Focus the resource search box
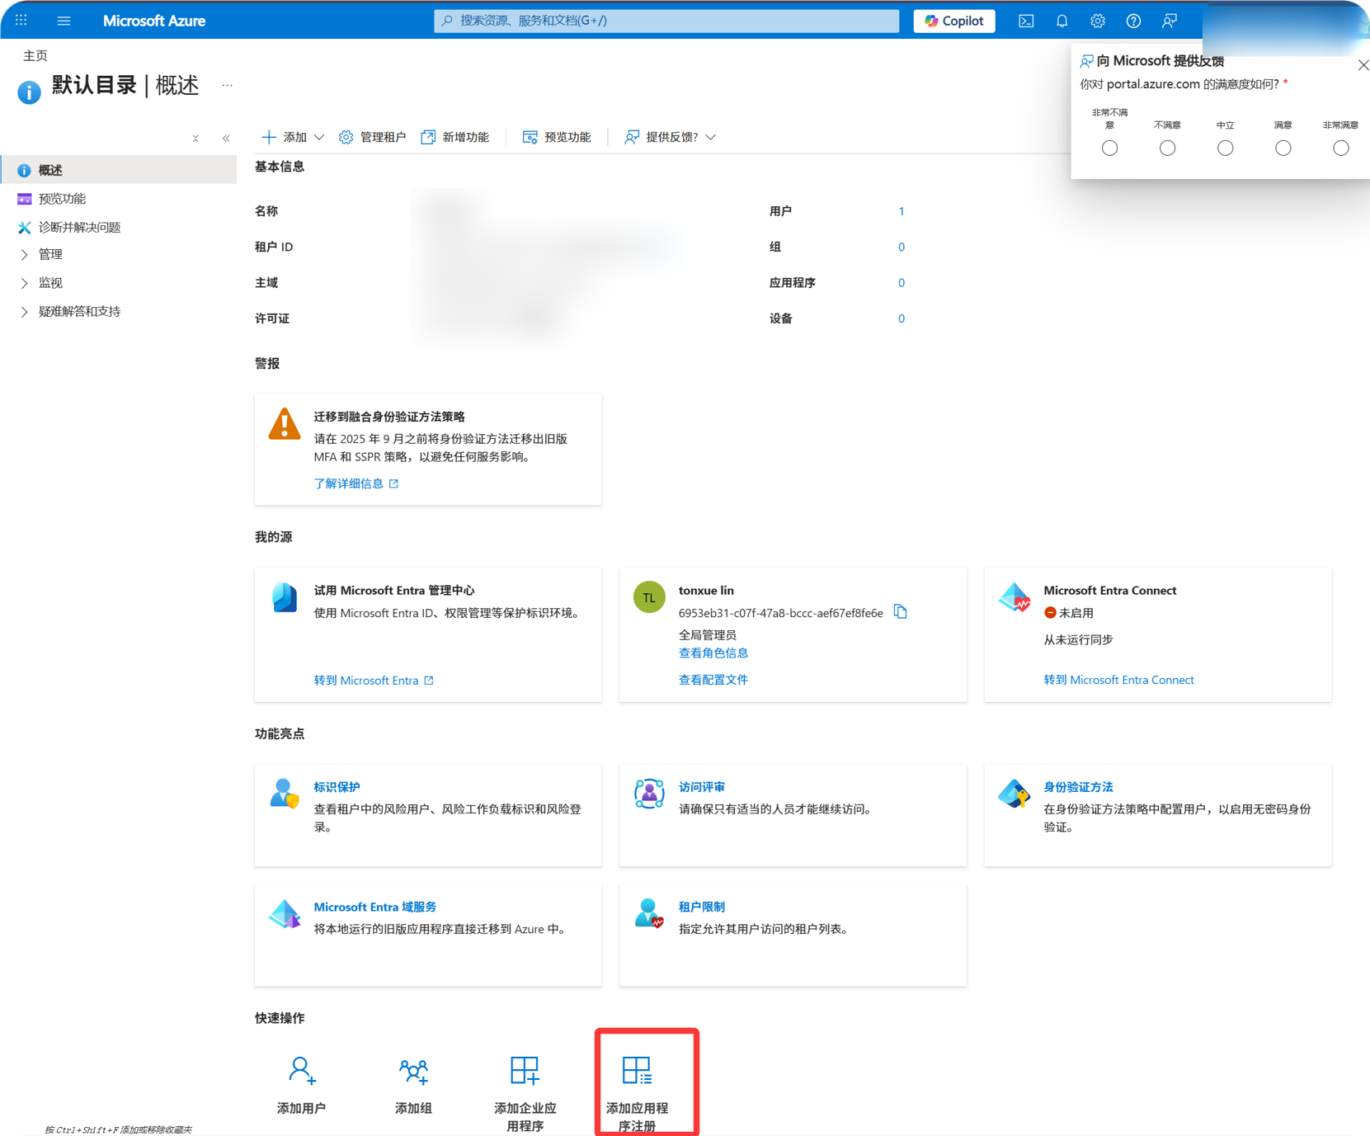The height and width of the screenshot is (1136, 1370). pos(666,21)
